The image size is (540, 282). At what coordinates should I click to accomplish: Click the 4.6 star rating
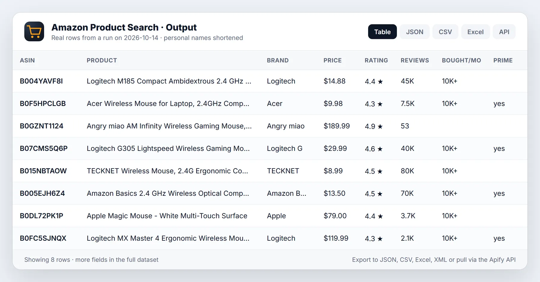tap(374, 149)
